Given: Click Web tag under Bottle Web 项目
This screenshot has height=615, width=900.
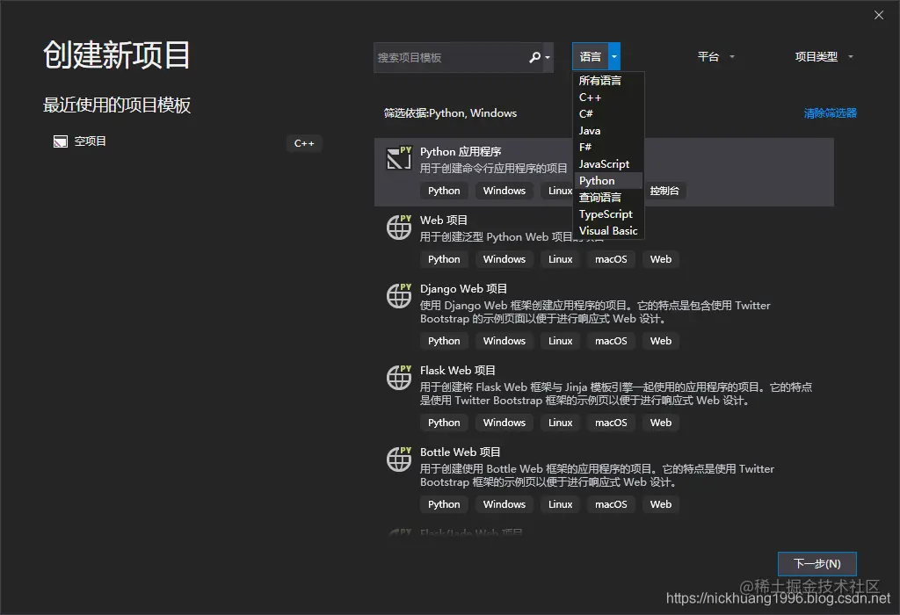Looking at the screenshot, I should pyautogui.click(x=661, y=504).
